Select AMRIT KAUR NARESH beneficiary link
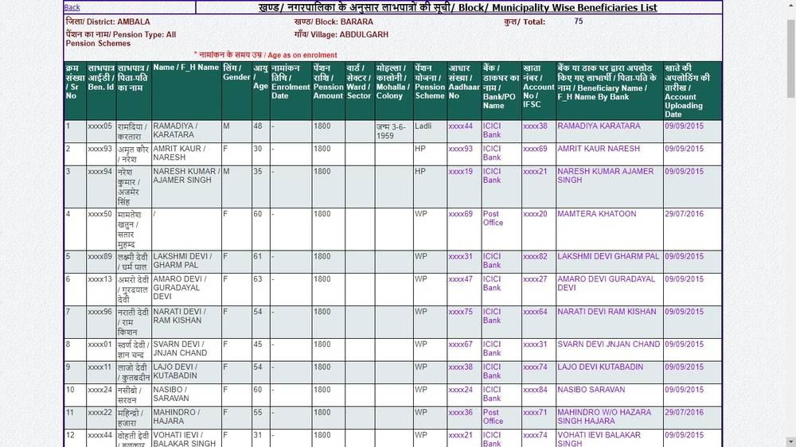The height and width of the screenshot is (447, 796). tap(599, 149)
